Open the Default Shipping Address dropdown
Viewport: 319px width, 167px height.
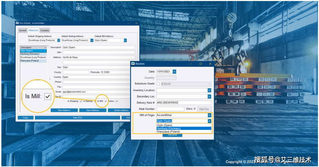point(59,40)
